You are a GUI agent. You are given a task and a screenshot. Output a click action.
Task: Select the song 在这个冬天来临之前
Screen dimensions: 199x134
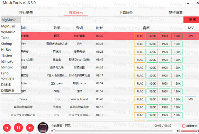pos(23,115)
